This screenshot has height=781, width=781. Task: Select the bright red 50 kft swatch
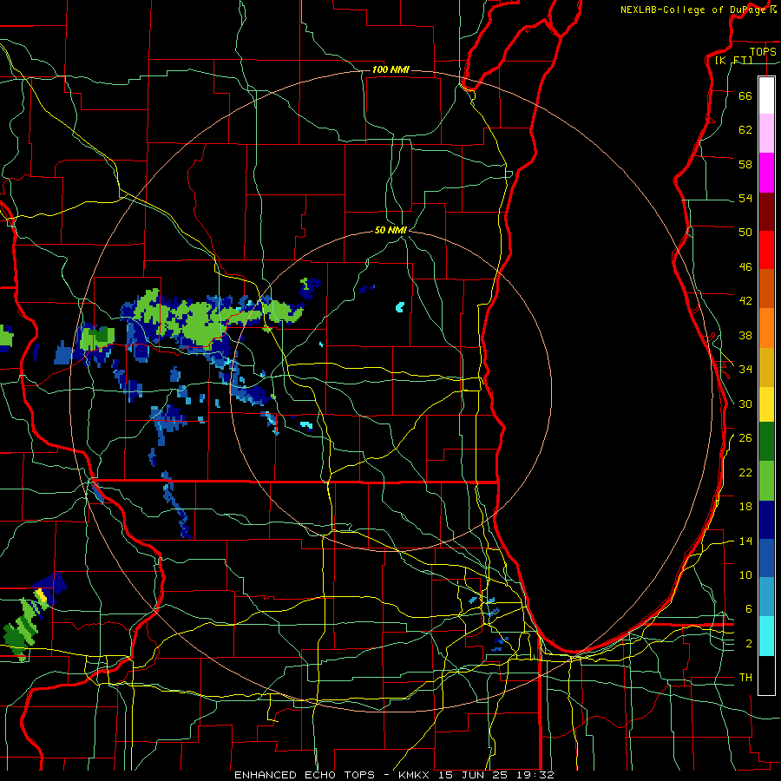point(766,250)
